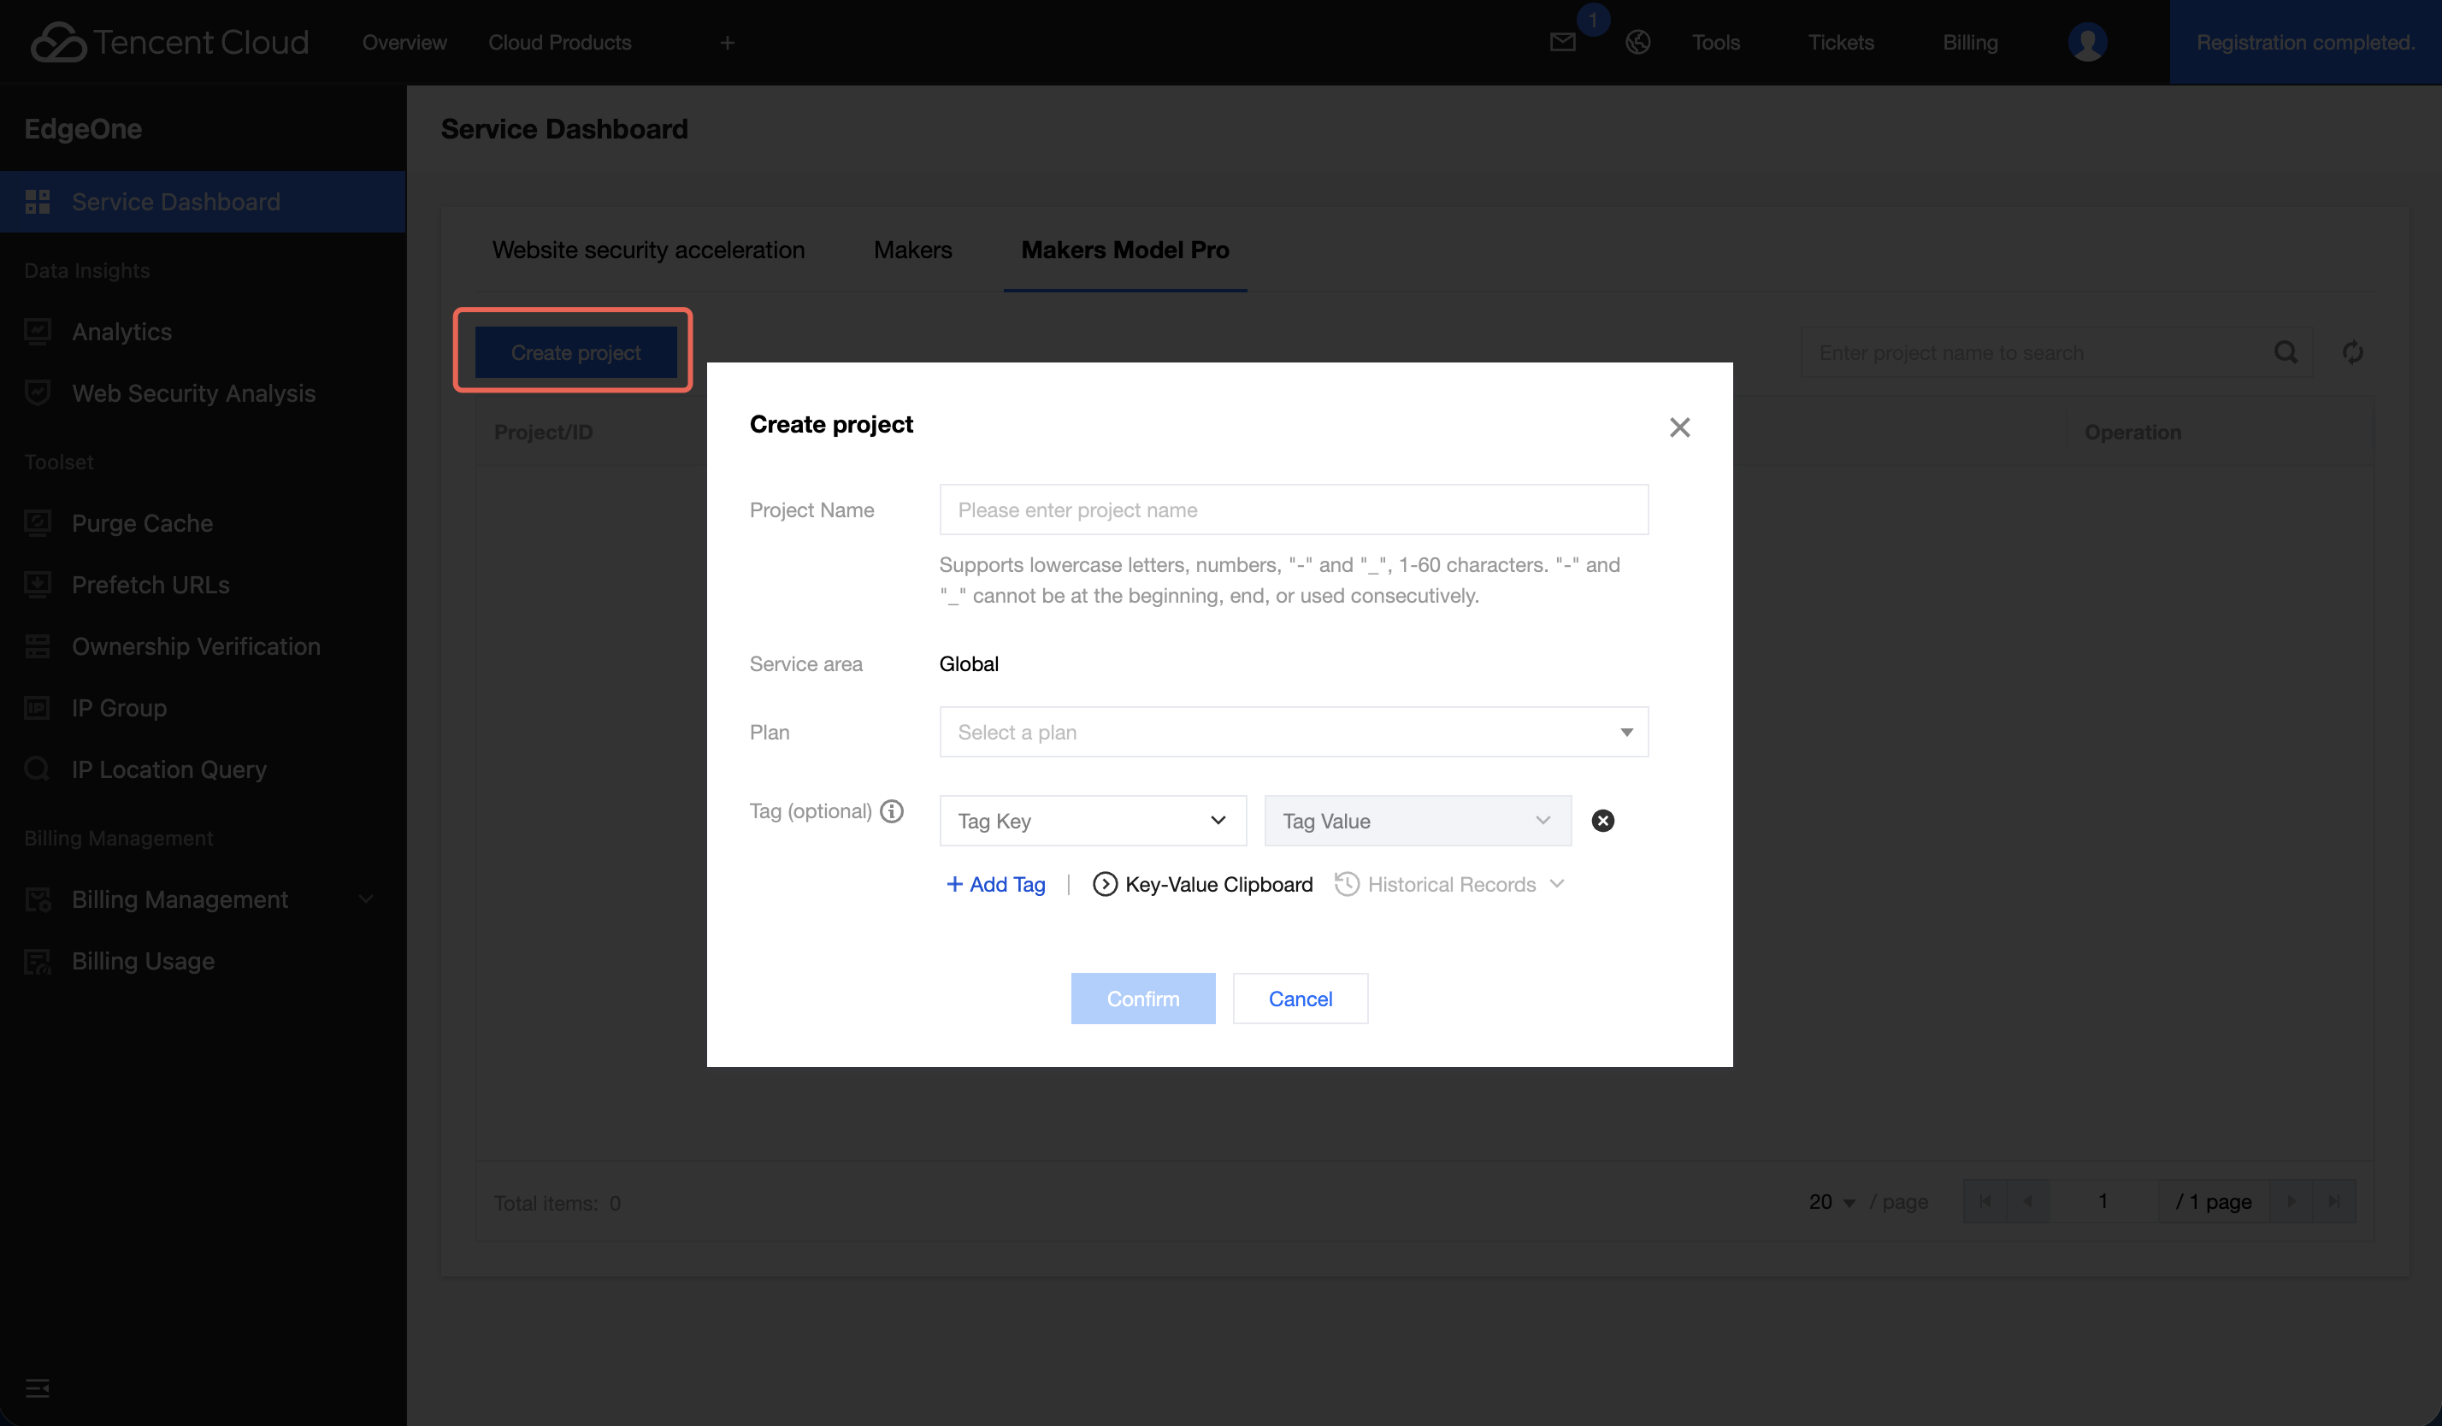Click the Tencent Cloud logo
The image size is (2442, 1426).
169,42
